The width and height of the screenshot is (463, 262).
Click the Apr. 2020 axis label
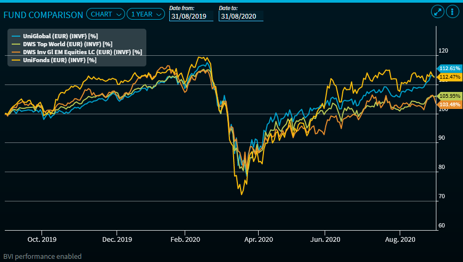coord(258,240)
